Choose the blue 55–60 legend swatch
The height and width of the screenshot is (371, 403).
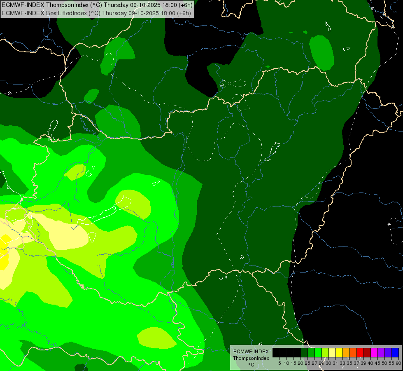pos(395,352)
